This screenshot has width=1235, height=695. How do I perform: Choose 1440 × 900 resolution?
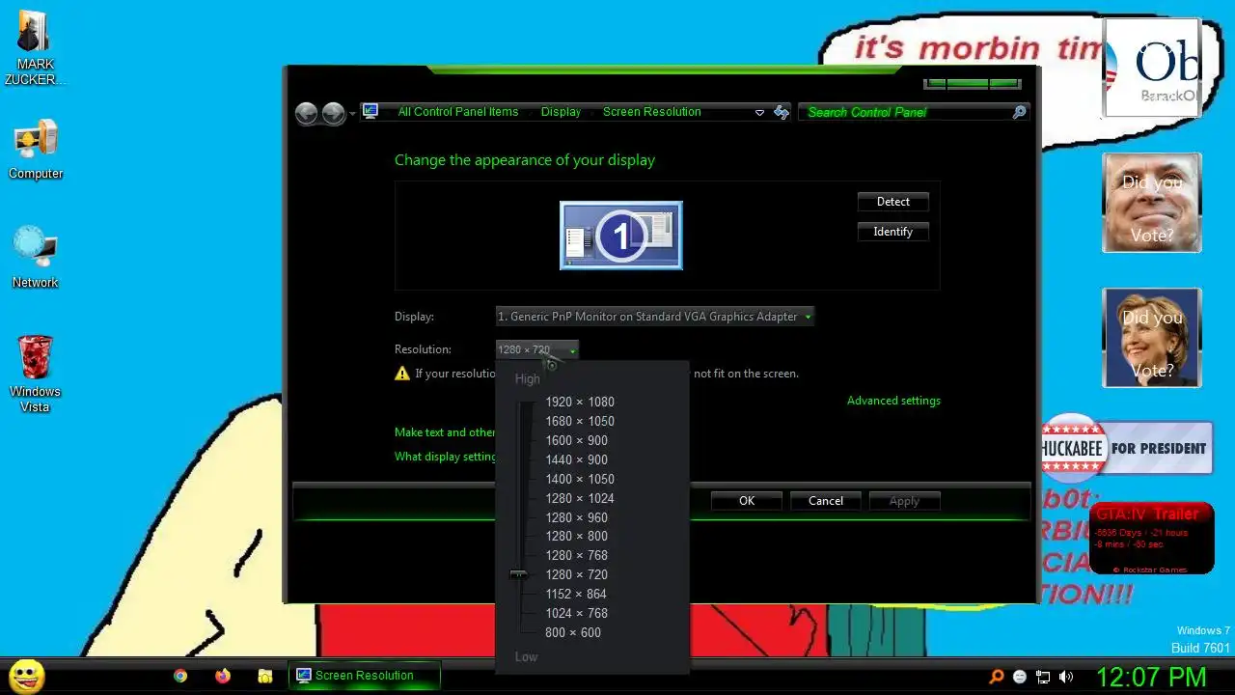(577, 459)
